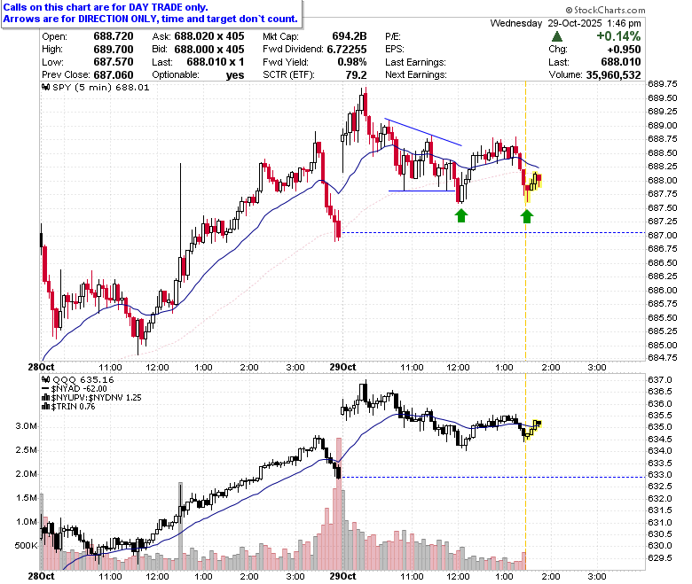The height and width of the screenshot is (584, 692).
Task: Click the blue dashed 687.00 level line
Action: click(493, 233)
